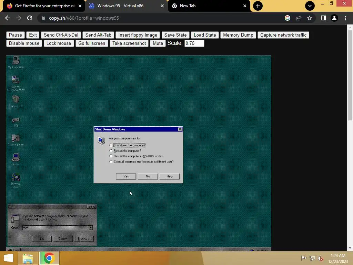The height and width of the screenshot is (265, 353).
Task: Click Lock mouse button
Action: 59,43
